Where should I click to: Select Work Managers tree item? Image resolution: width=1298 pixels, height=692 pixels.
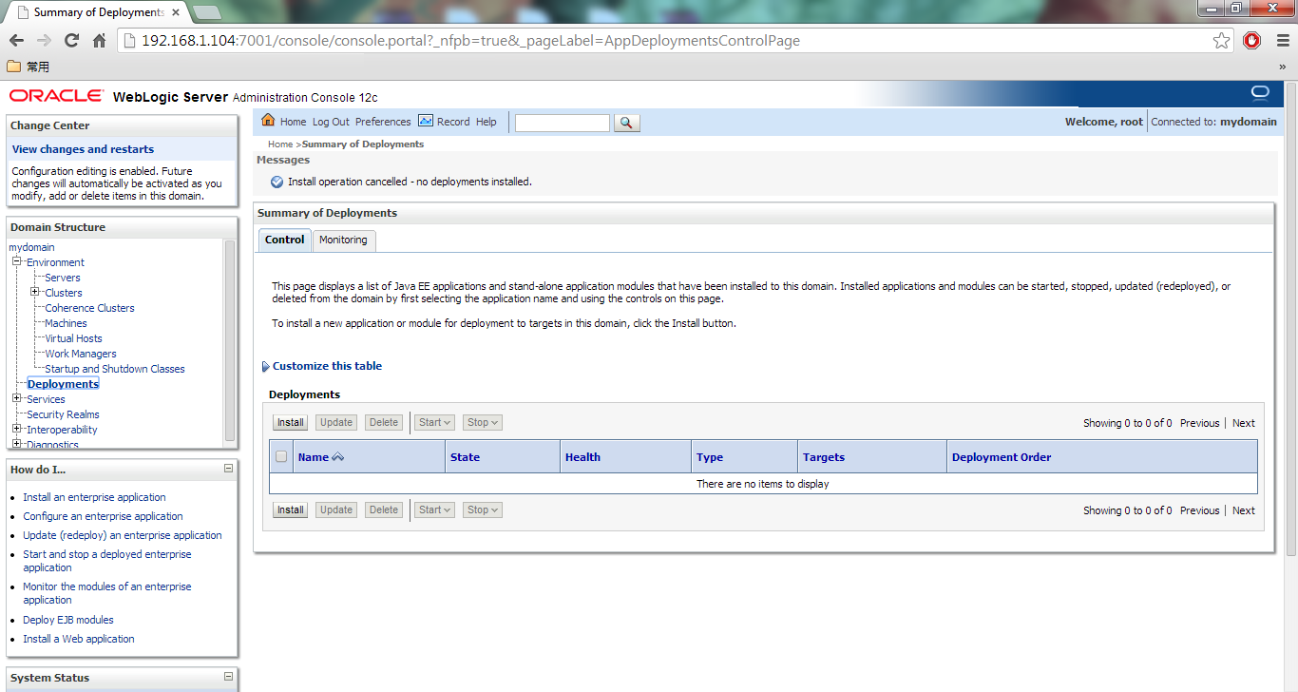tap(81, 354)
